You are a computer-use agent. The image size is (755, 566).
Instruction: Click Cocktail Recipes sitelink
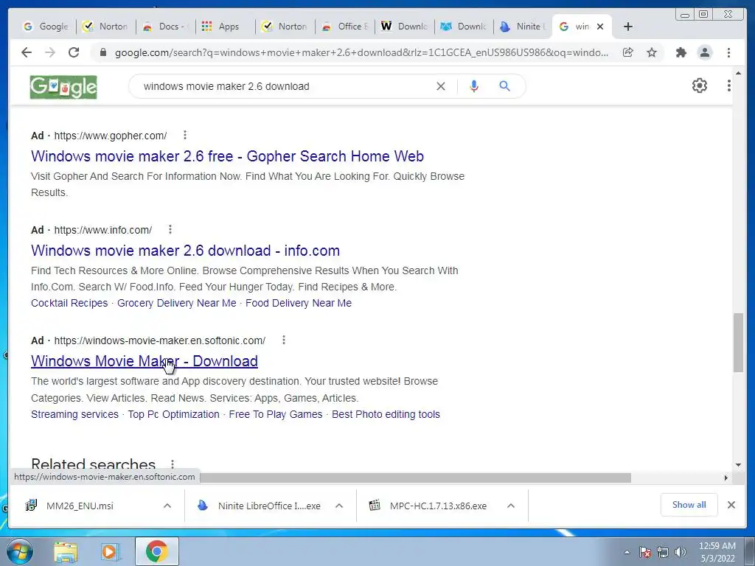point(69,303)
